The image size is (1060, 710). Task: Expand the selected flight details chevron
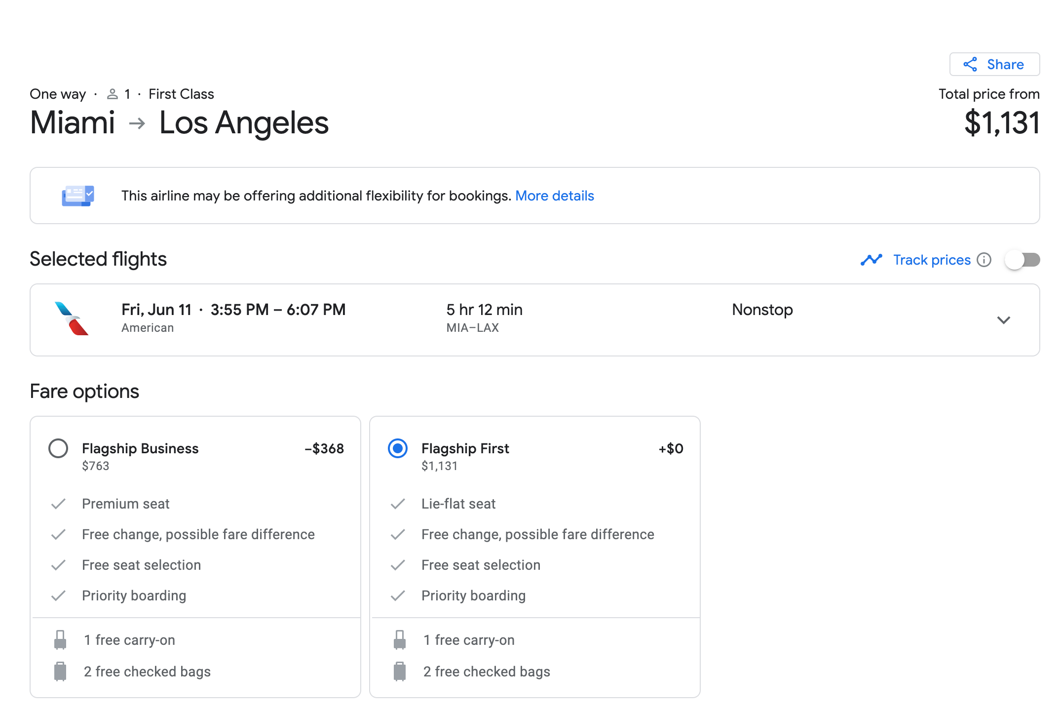(x=1003, y=320)
